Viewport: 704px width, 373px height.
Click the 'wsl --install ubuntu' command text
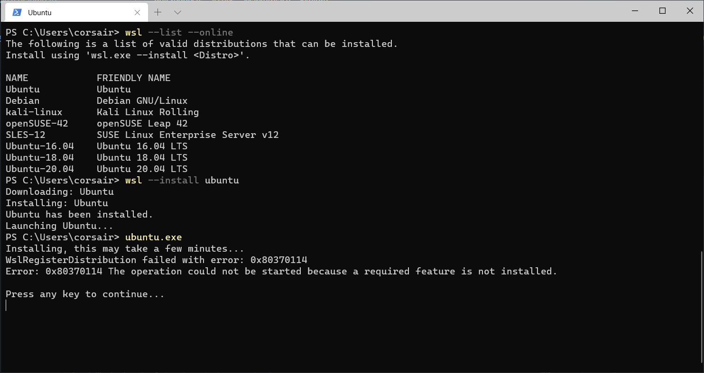(181, 180)
